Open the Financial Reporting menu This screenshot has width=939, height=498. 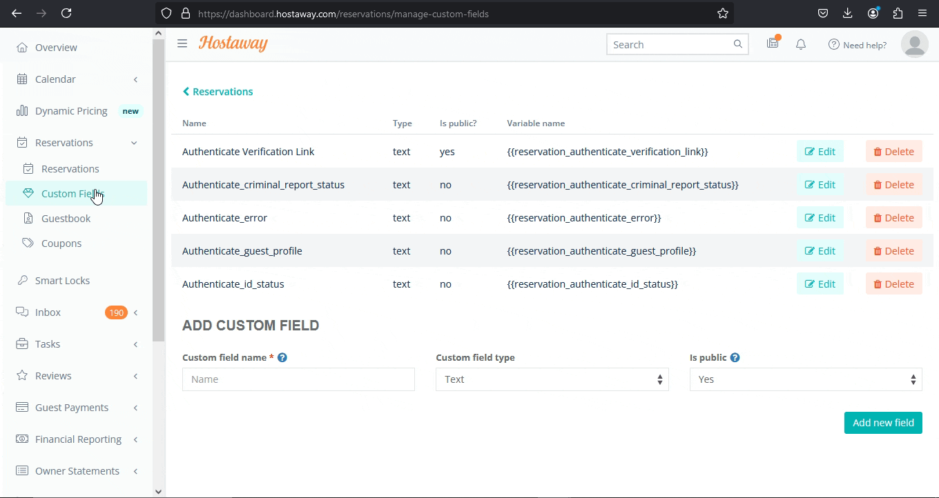pyautogui.click(x=77, y=439)
